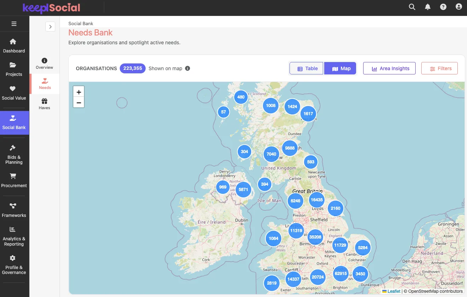Click map cluster 1084
Image resolution: width=467 pixels, height=297 pixels.
point(274,239)
